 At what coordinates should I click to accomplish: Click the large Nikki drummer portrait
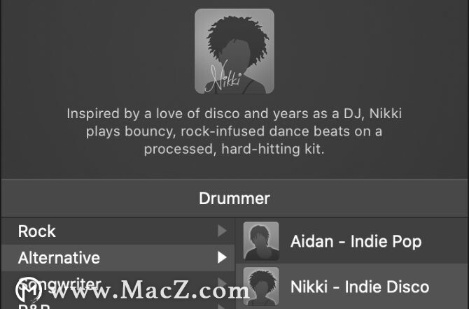[x=234, y=51]
